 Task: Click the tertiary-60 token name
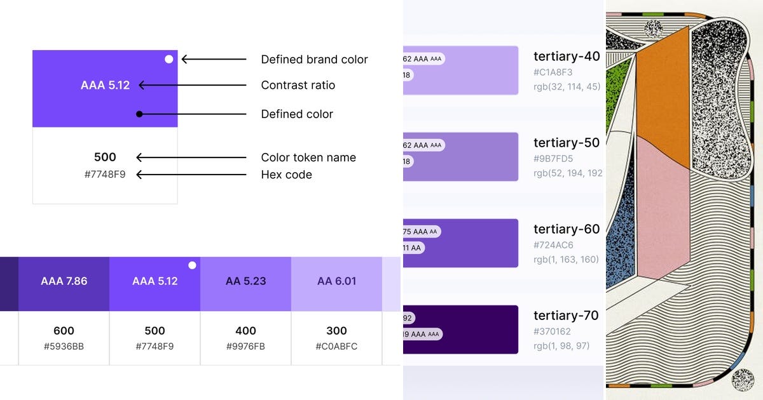pyautogui.click(x=567, y=229)
